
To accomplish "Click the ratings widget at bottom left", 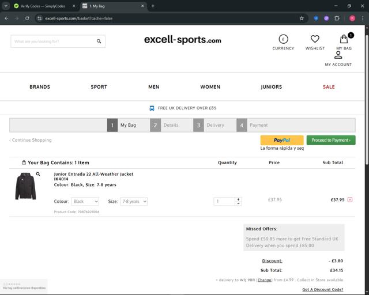I will coord(24,286).
